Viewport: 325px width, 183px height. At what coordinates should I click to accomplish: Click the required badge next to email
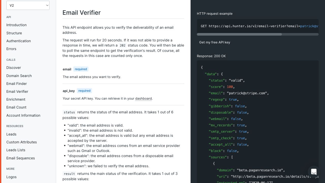(x=81, y=69)
